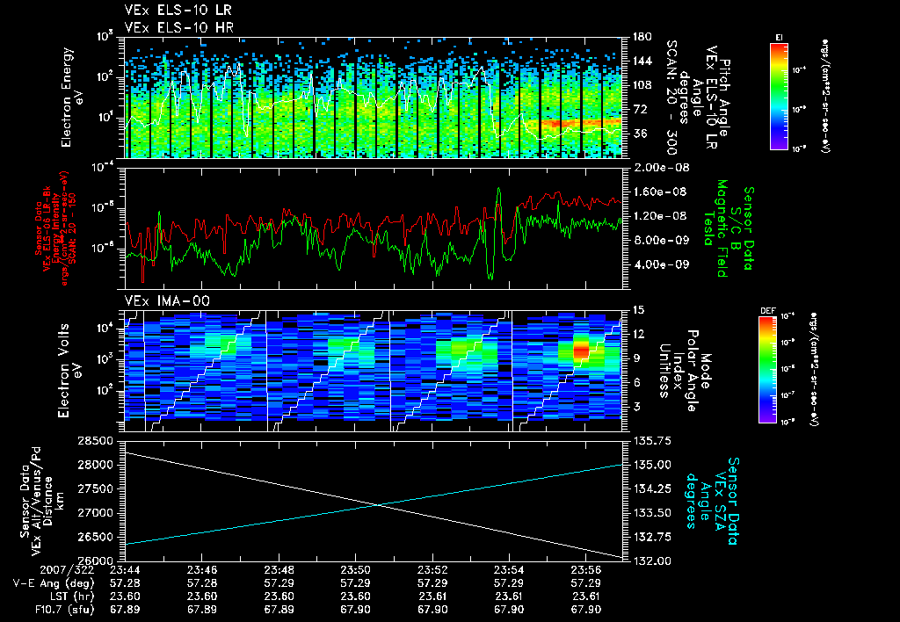Click the "Mode Polar Angle Index Unitless" label
This screenshot has width=900, height=622.
pyautogui.click(x=684, y=370)
